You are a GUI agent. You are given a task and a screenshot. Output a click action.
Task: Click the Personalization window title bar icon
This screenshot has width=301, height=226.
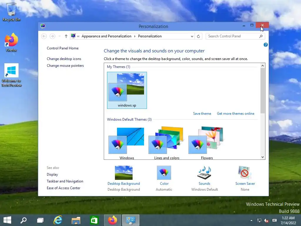tap(43, 26)
